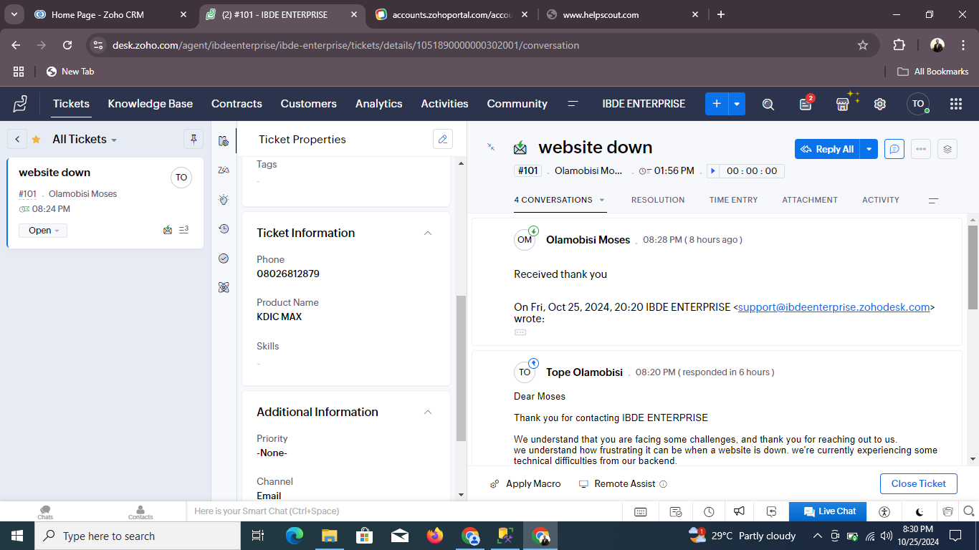Viewport: 979px width, 550px height.
Task: Click the Close Ticket button
Action: (919, 483)
